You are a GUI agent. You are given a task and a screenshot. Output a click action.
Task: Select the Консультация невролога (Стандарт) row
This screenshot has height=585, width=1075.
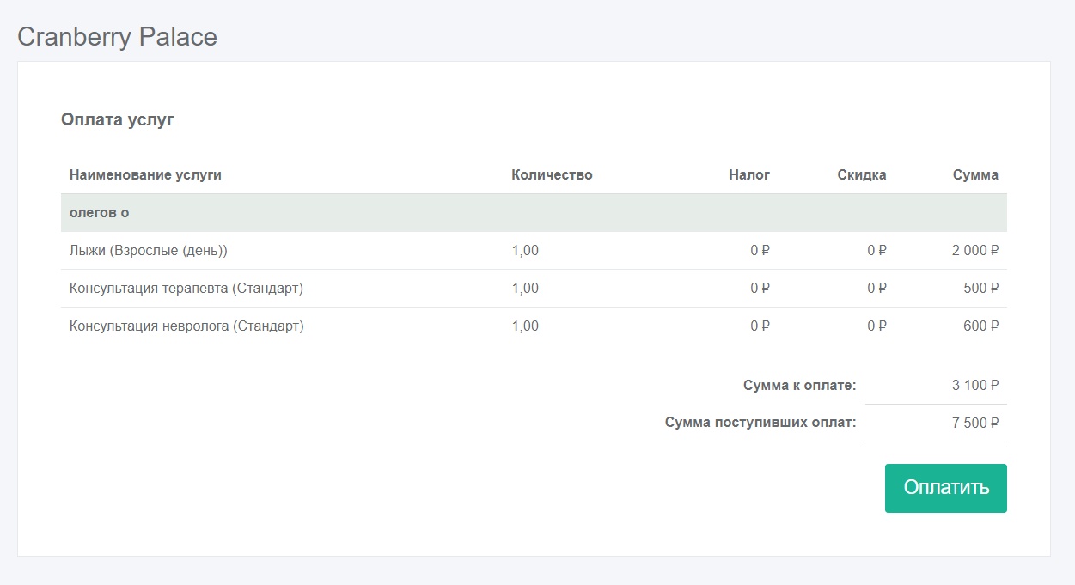tap(186, 326)
